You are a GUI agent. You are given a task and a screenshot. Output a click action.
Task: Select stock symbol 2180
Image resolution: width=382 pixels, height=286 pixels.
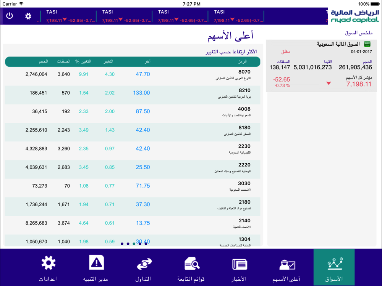coord(244,202)
